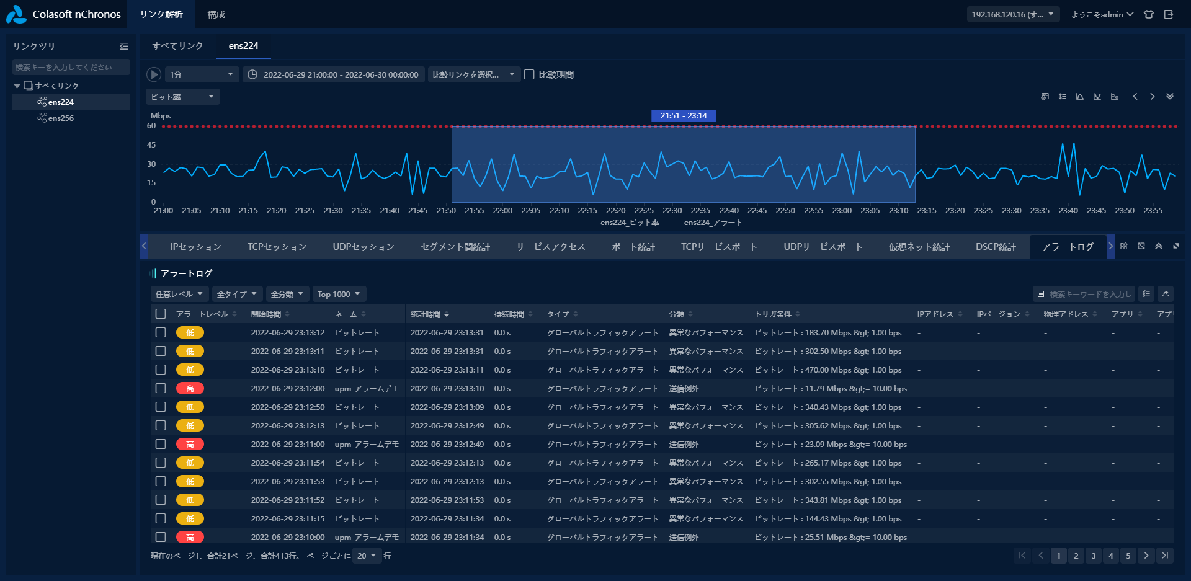Click the double up-arrow expand panel icon
The height and width of the screenshot is (581, 1191).
(x=1158, y=246)
